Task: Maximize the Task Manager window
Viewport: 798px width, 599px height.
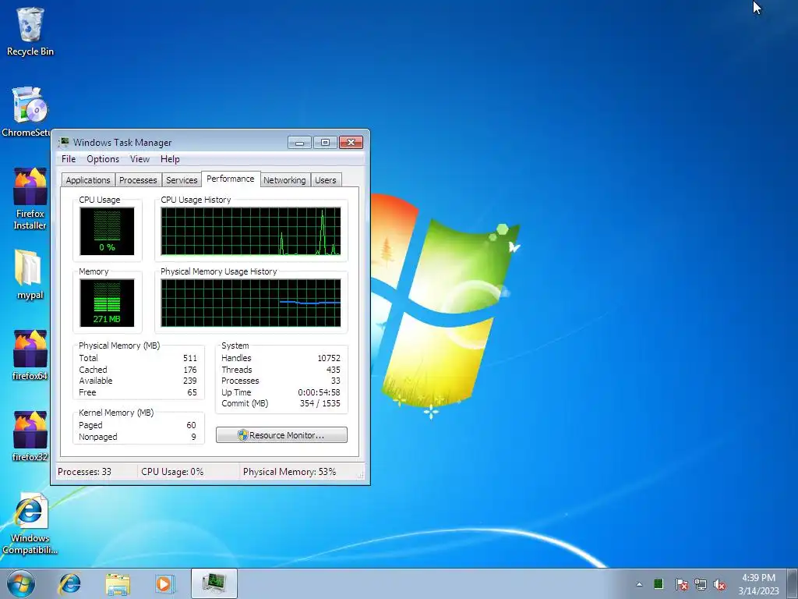Action: [x=325, y=142]
